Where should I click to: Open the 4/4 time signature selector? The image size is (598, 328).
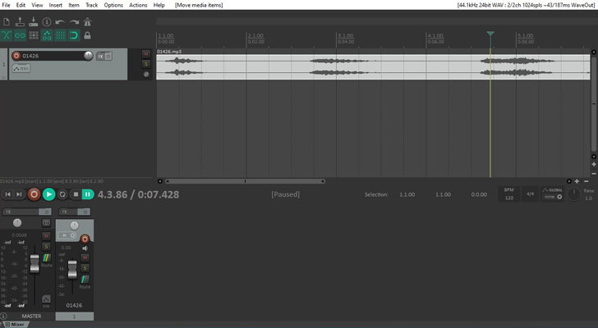(x=530, y=194)
